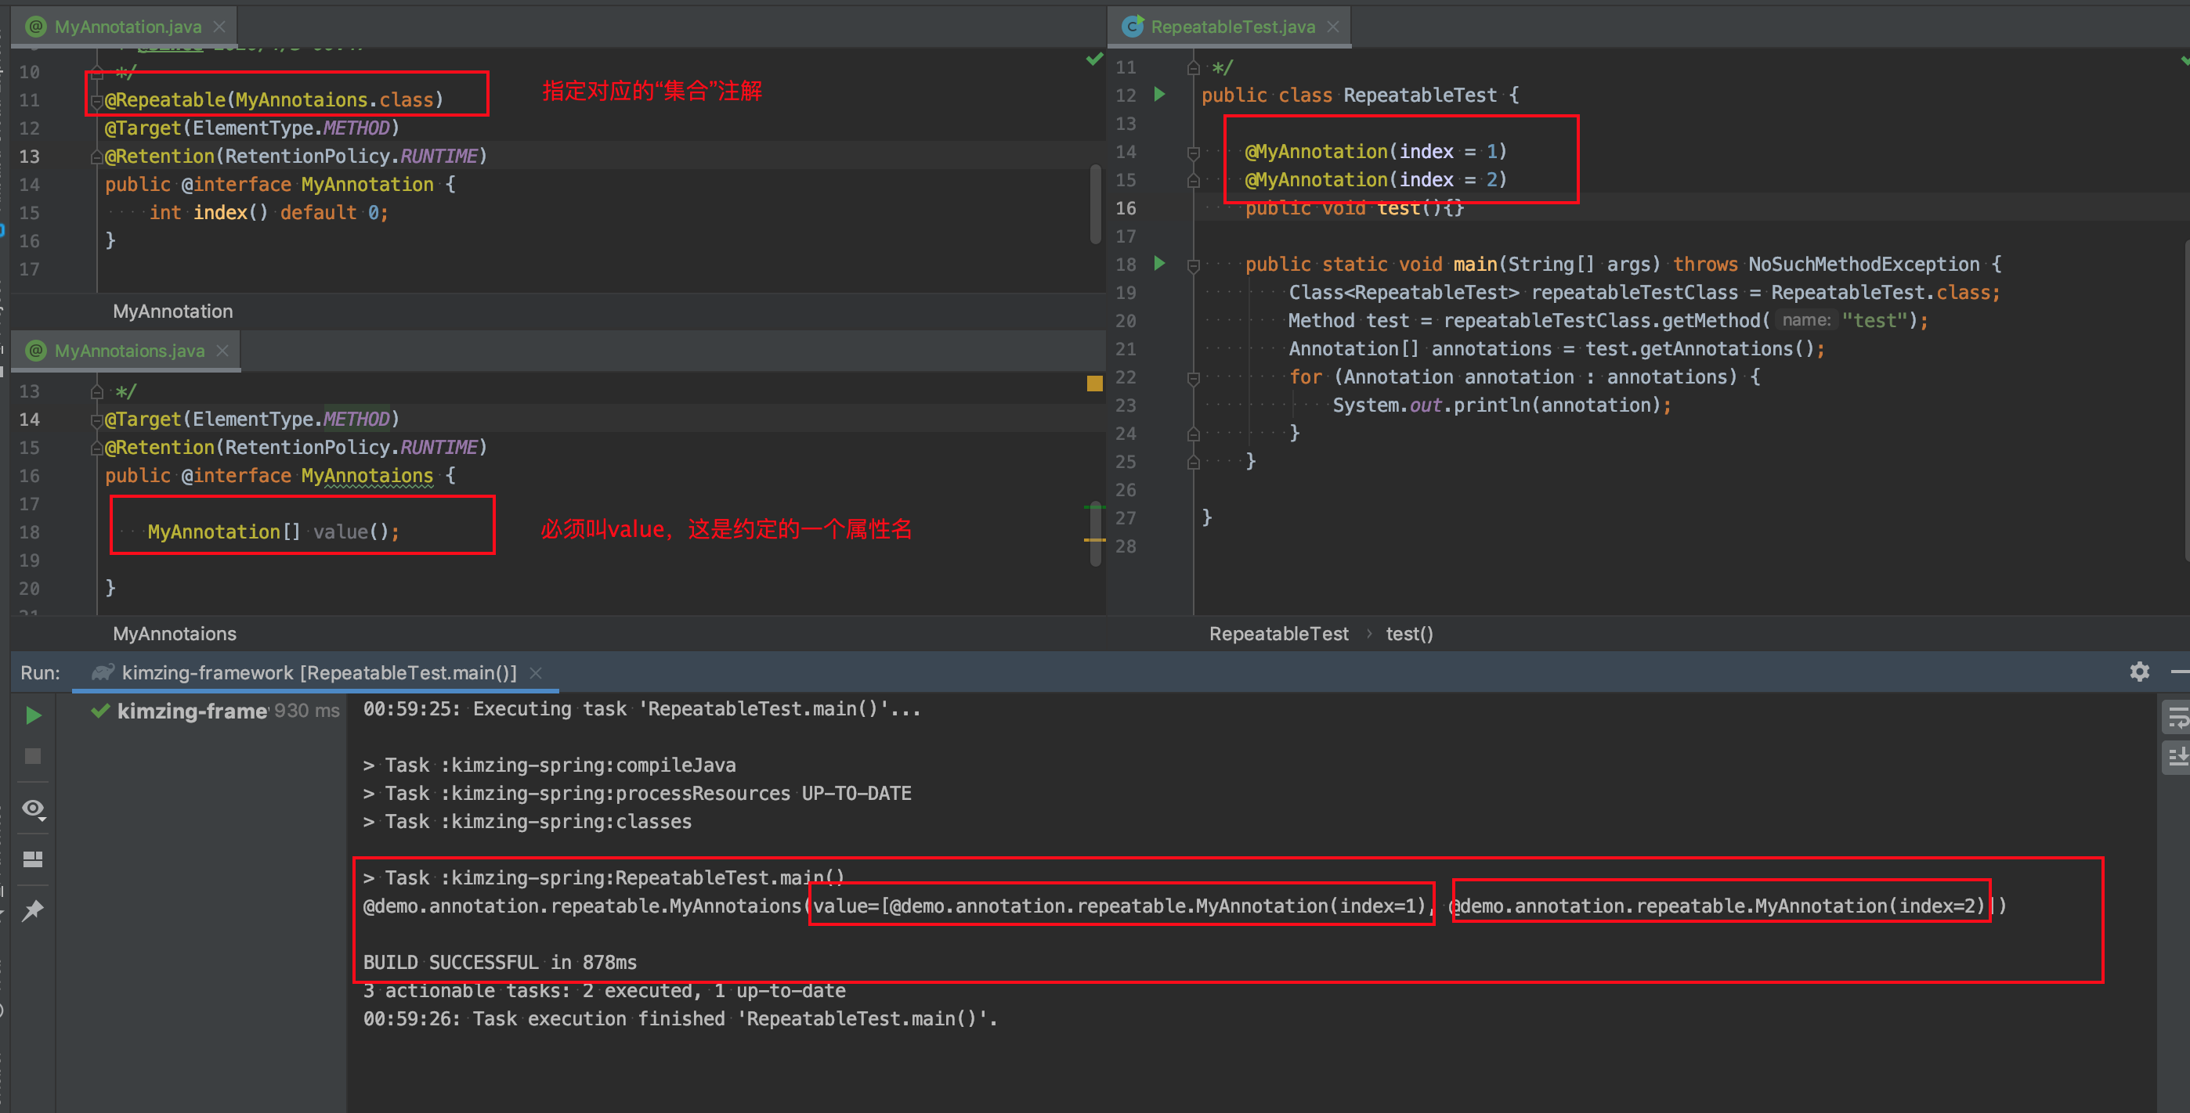Open the run console settings gear
Image resolution: width=2190 pixels, height=1113 pixels.
pos(2141,672)
